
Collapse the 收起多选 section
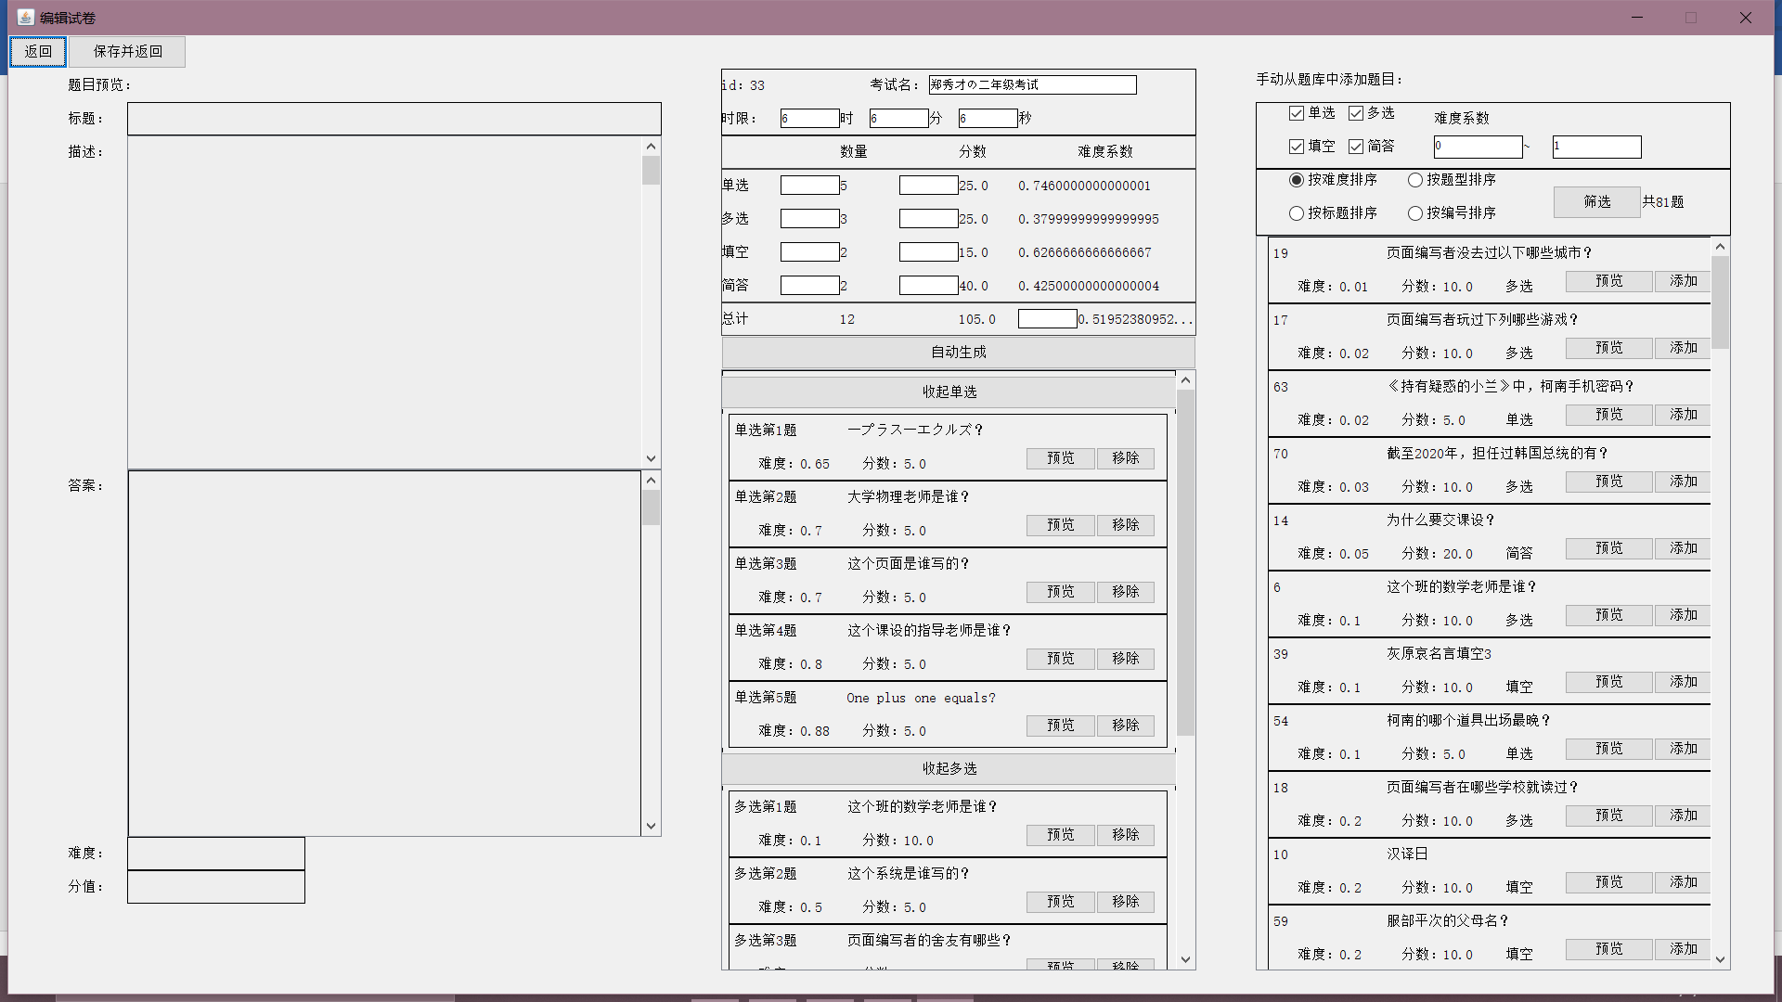pyautogui.click(x=949, y=768)
